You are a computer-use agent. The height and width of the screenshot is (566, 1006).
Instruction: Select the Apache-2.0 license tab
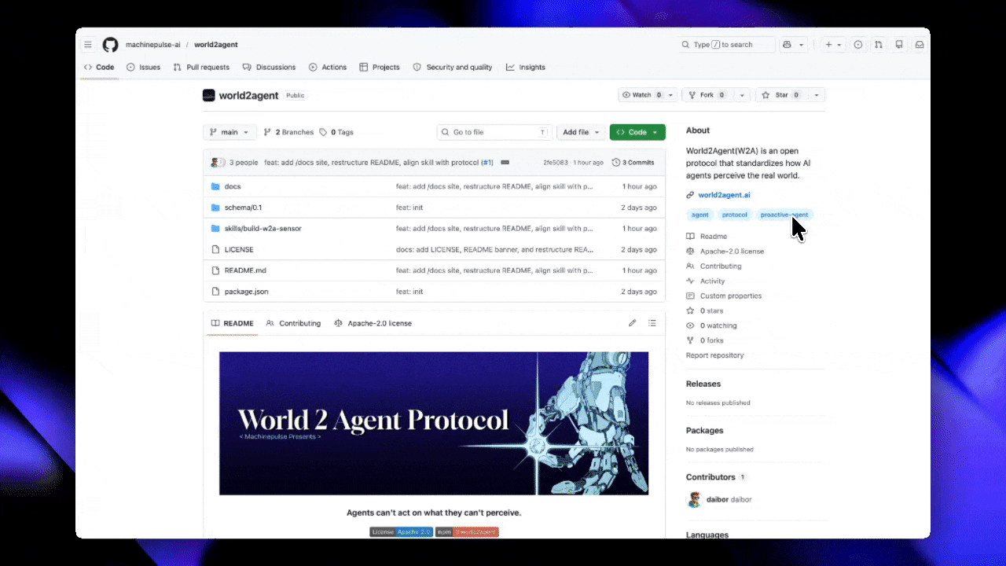tap(373, 323)
